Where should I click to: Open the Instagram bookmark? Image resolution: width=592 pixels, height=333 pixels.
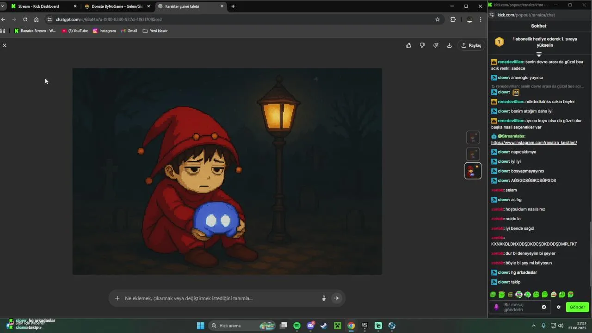coord(104,31)
